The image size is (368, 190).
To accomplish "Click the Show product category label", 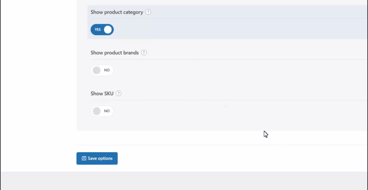I will click(x=117, y=12).
